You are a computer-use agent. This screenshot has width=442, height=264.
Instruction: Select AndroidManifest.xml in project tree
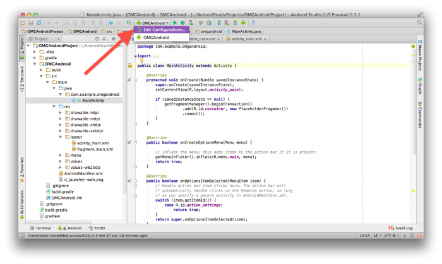pos(81,173)
